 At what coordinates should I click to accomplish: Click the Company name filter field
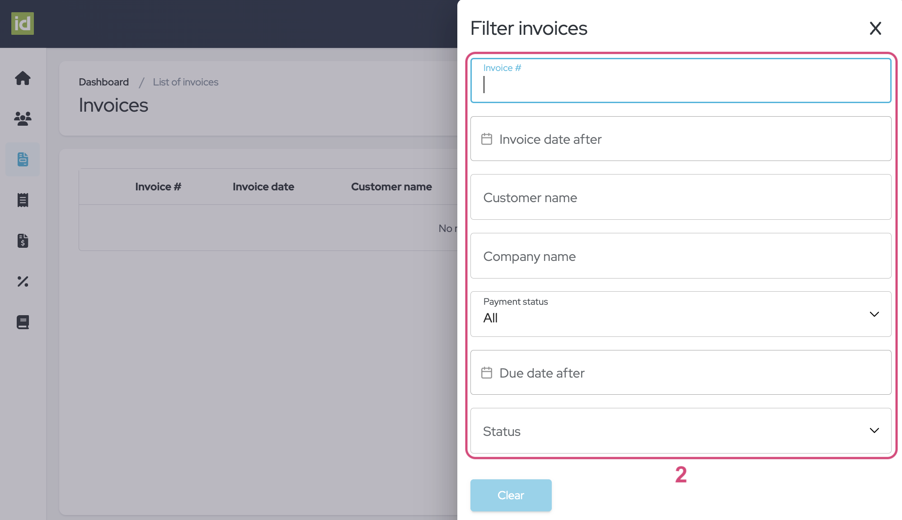(x=680, y=256)
